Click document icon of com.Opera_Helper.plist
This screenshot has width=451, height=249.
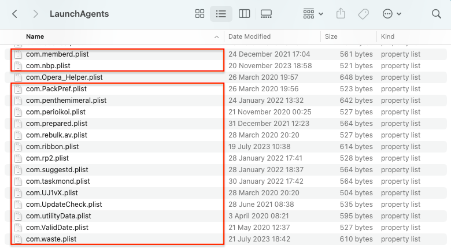coord(18,77)
